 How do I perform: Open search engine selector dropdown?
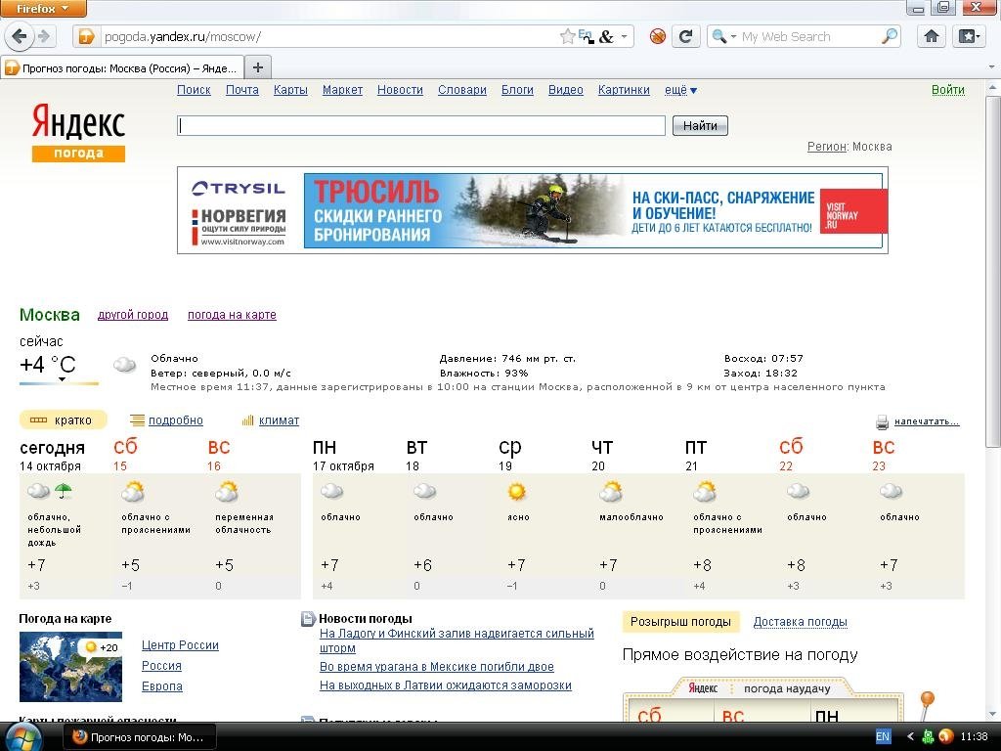click(x=724, y=36)
